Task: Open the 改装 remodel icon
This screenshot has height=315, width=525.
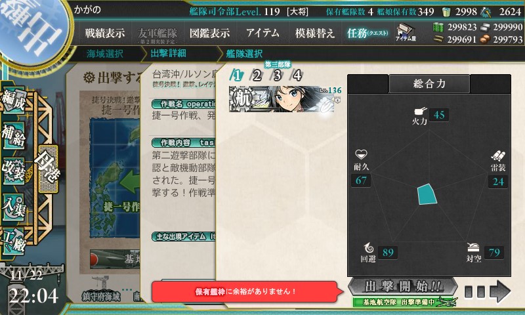Action: (13, 171)
